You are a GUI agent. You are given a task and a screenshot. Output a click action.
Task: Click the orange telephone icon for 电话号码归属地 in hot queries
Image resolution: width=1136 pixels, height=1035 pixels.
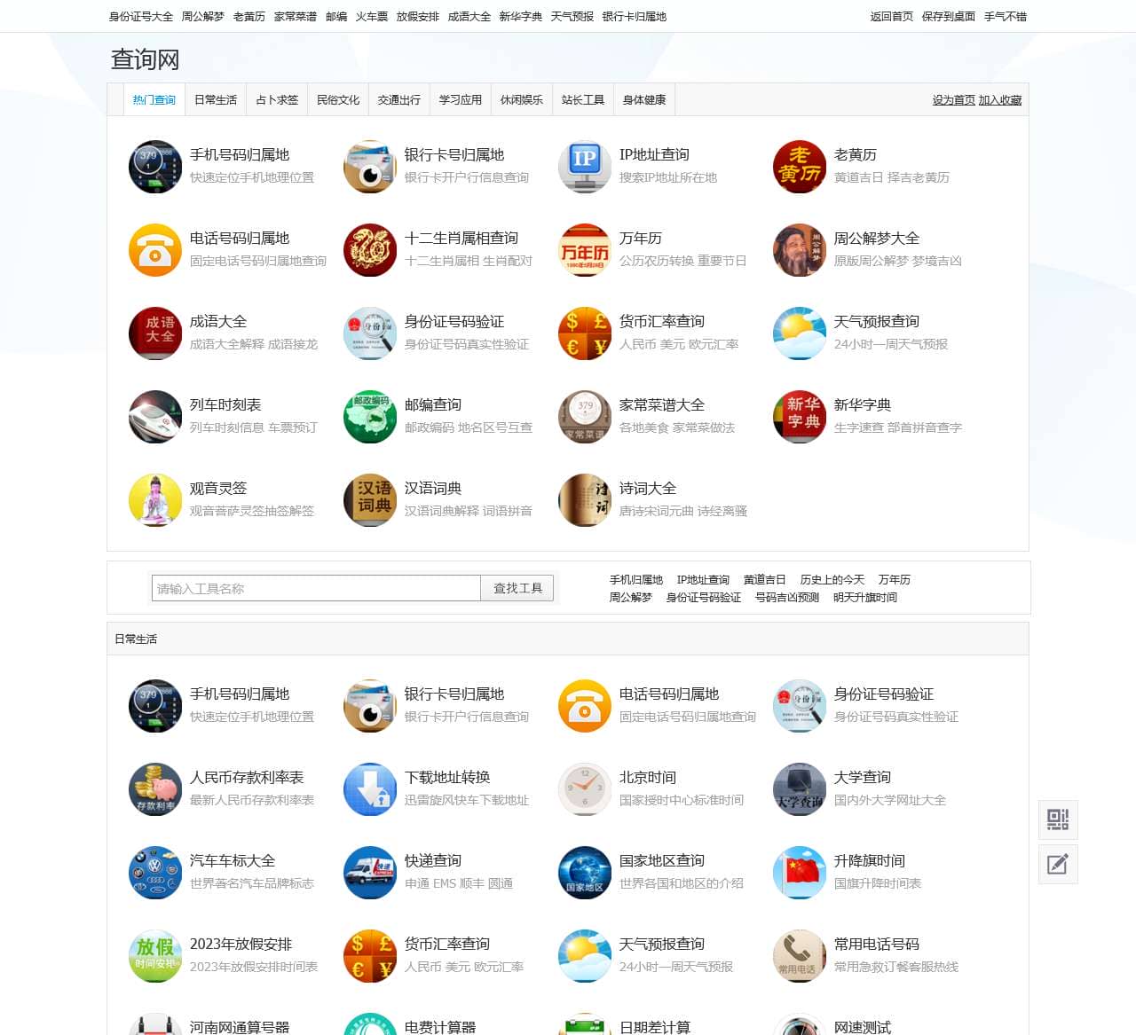point(155,250)
